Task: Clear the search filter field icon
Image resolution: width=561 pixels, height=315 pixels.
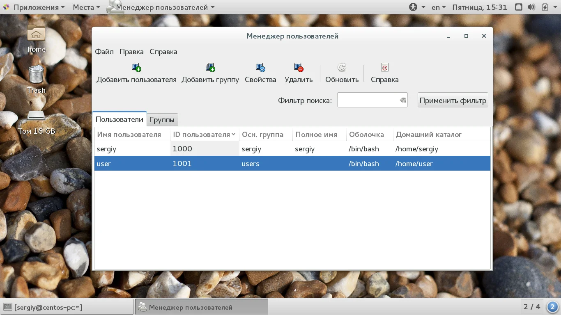Action: click(403, 100)
